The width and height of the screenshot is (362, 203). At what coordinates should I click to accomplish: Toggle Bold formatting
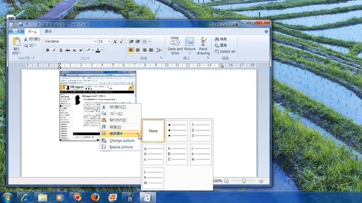point(48,50)
